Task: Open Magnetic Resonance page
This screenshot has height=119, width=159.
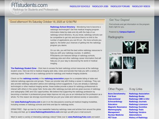Action: point(117,107)
